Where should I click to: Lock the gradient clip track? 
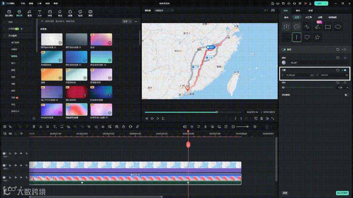tap(10, 177)
